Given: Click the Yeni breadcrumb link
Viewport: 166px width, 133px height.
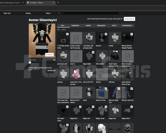Looking at the screenshot, I should (x=58, y=29).
